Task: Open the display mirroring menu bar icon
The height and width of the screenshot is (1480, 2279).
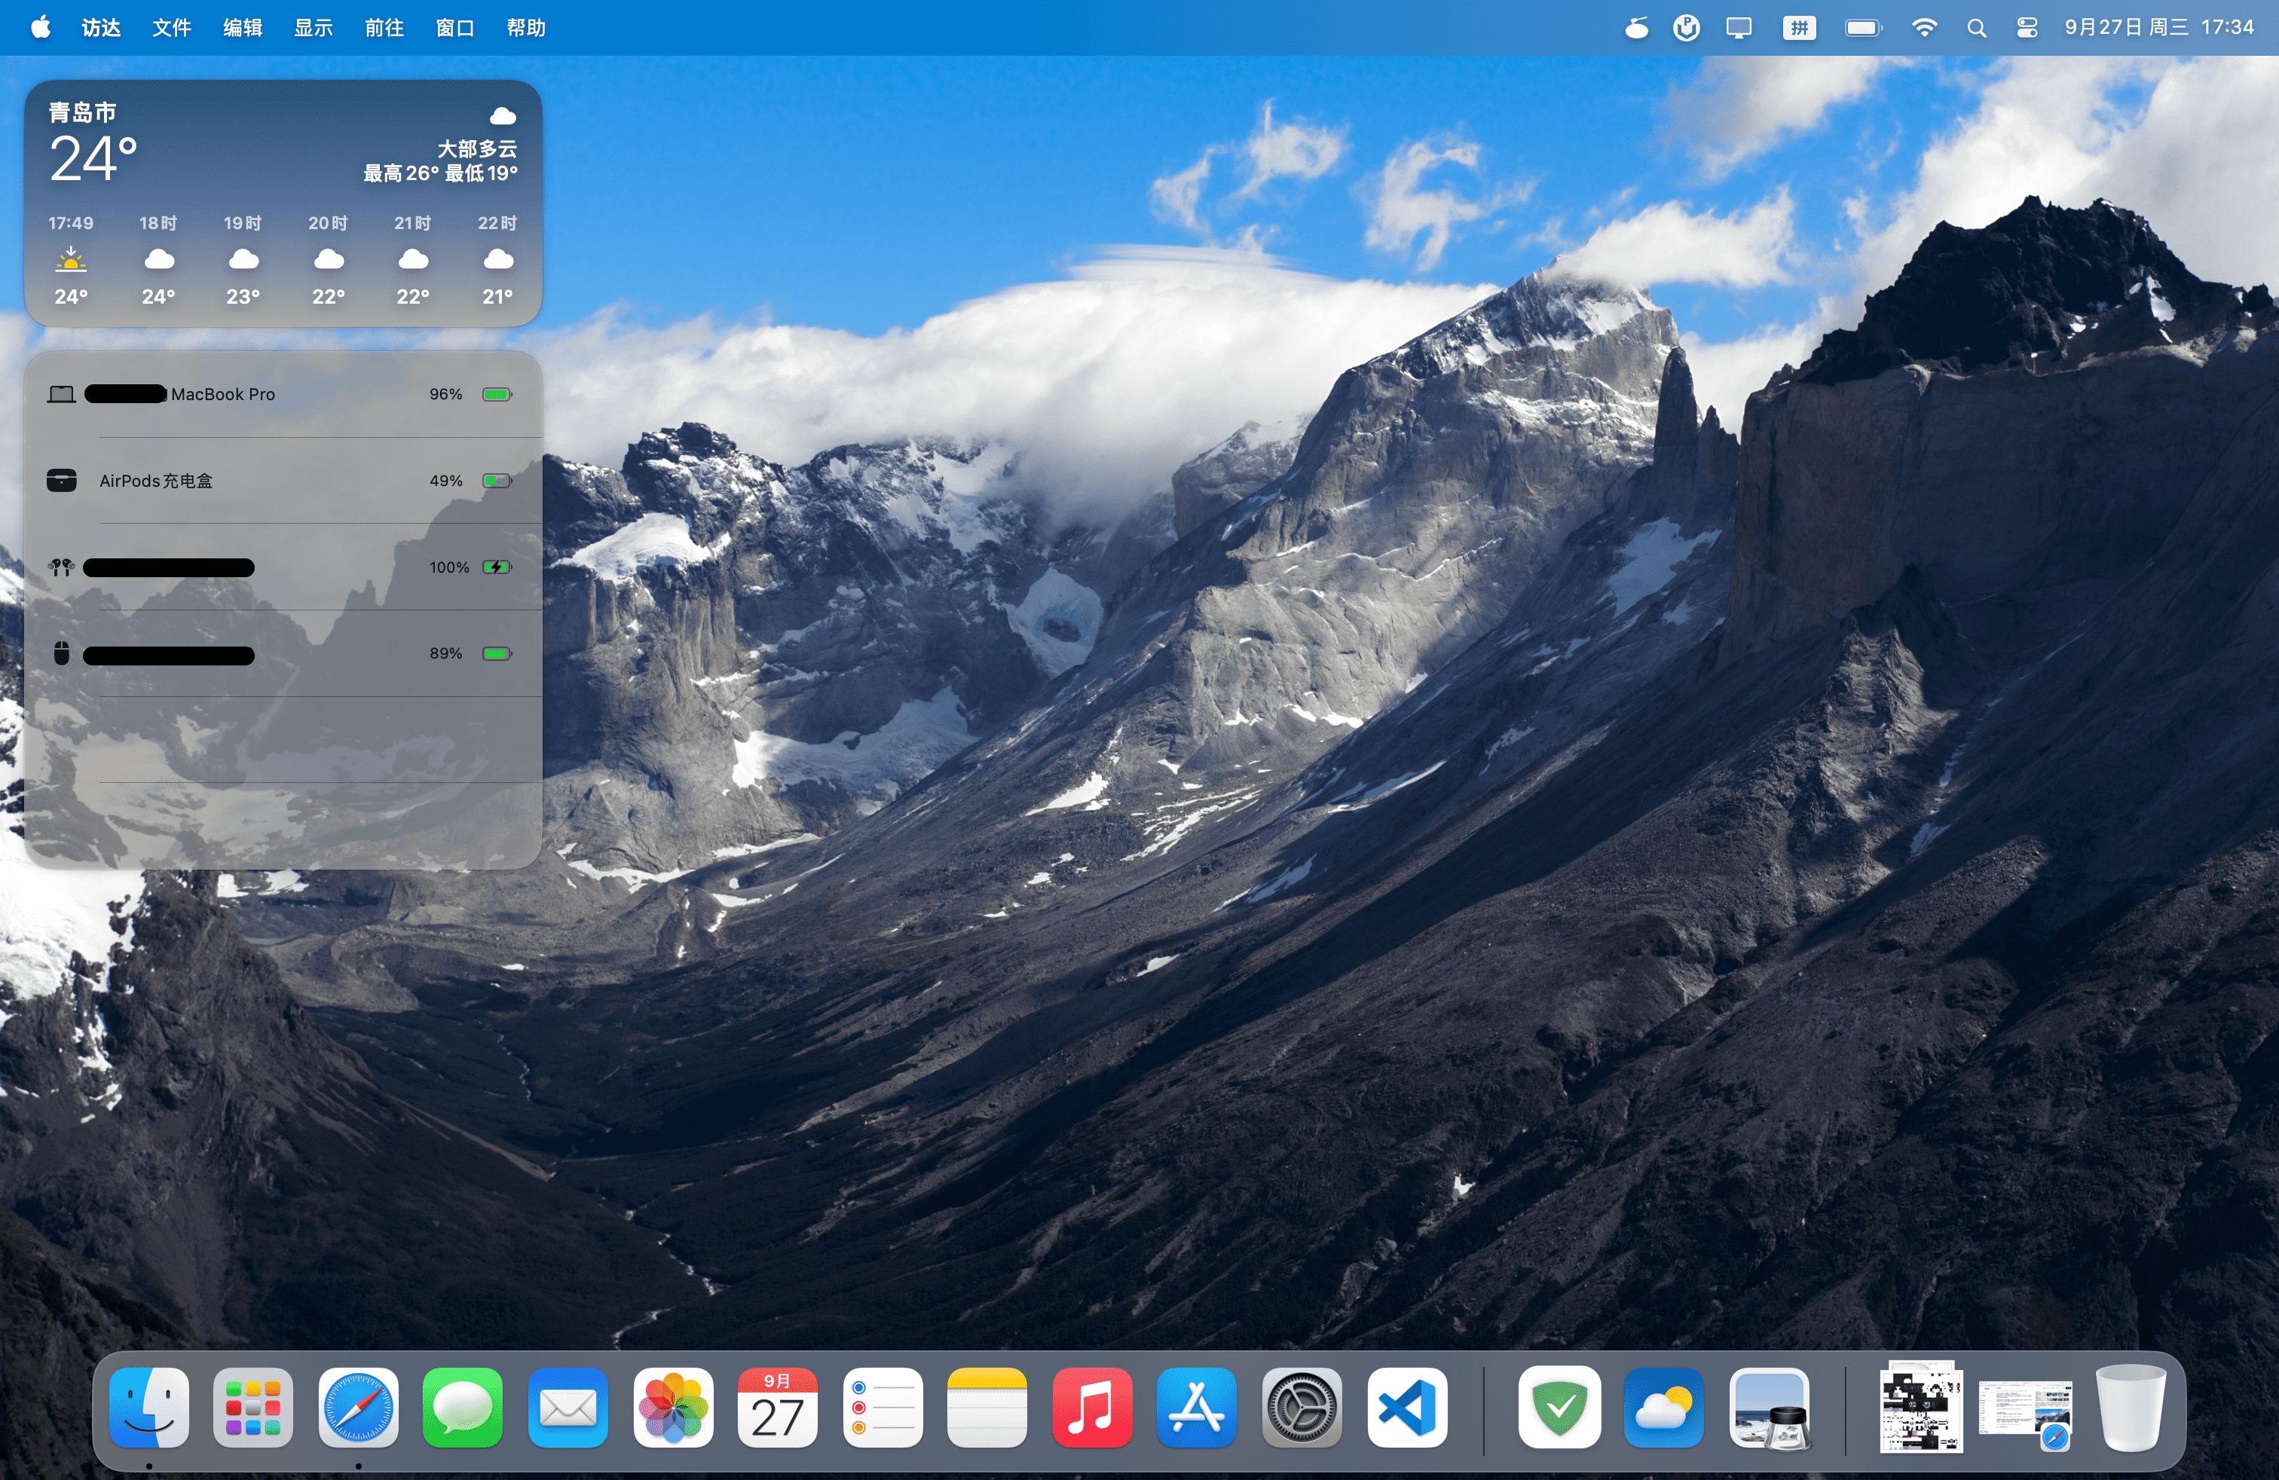Action: pos(1739,28)
